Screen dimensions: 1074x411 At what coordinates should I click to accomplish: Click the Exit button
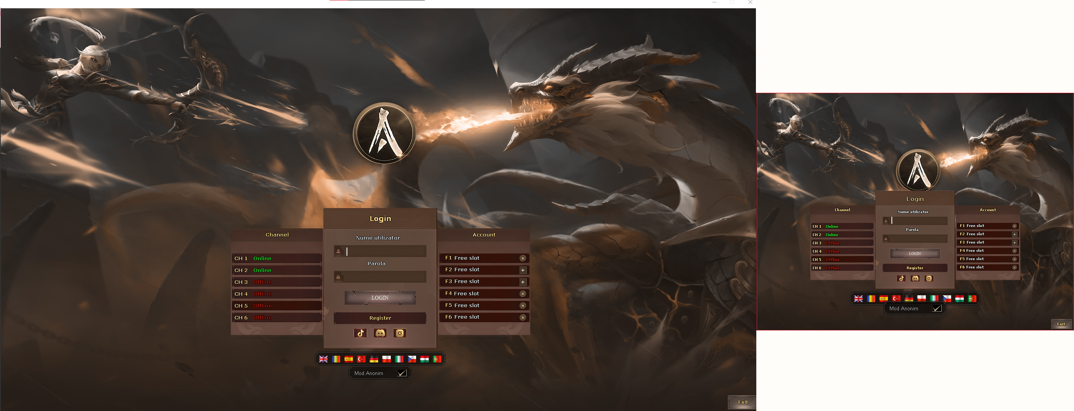point(742,402)
